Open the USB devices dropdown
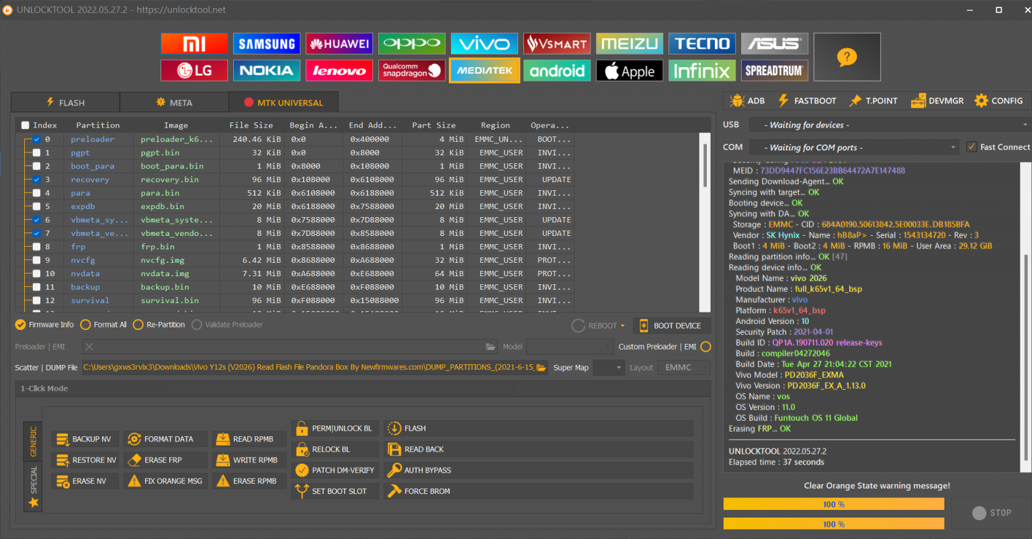Image resolution: width=1032 pixels, height=539 pixels. (889, 125)
